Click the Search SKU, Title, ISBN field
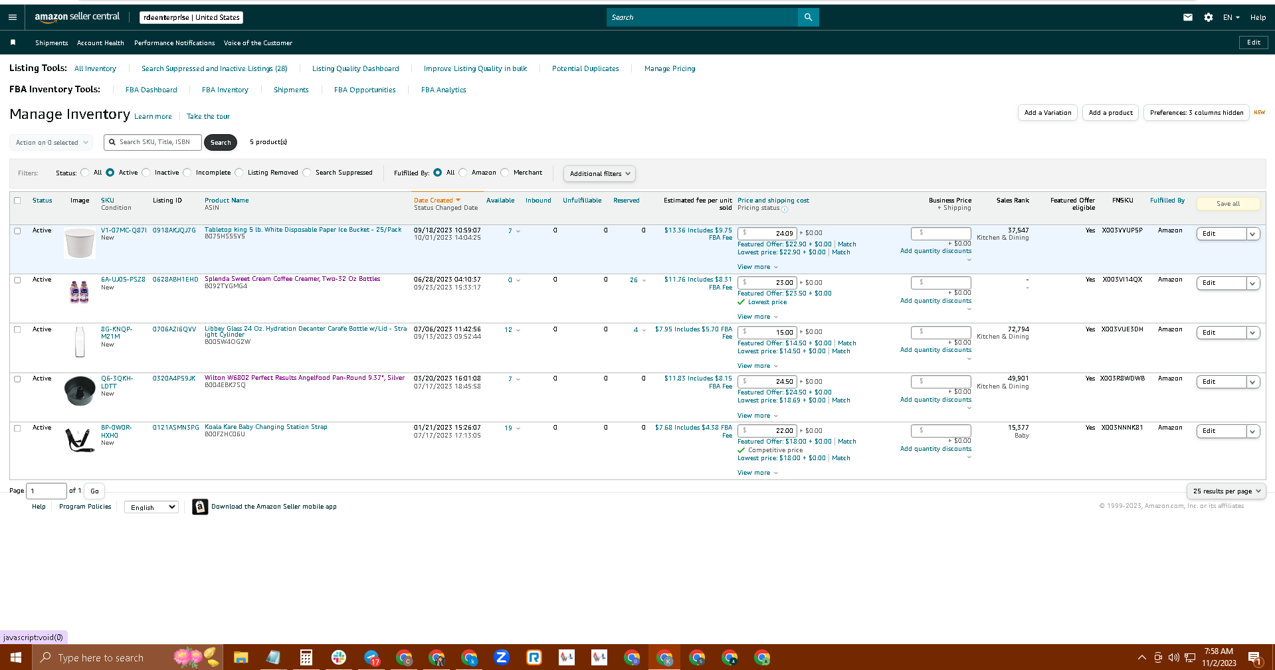 click(x=153, y=142)
